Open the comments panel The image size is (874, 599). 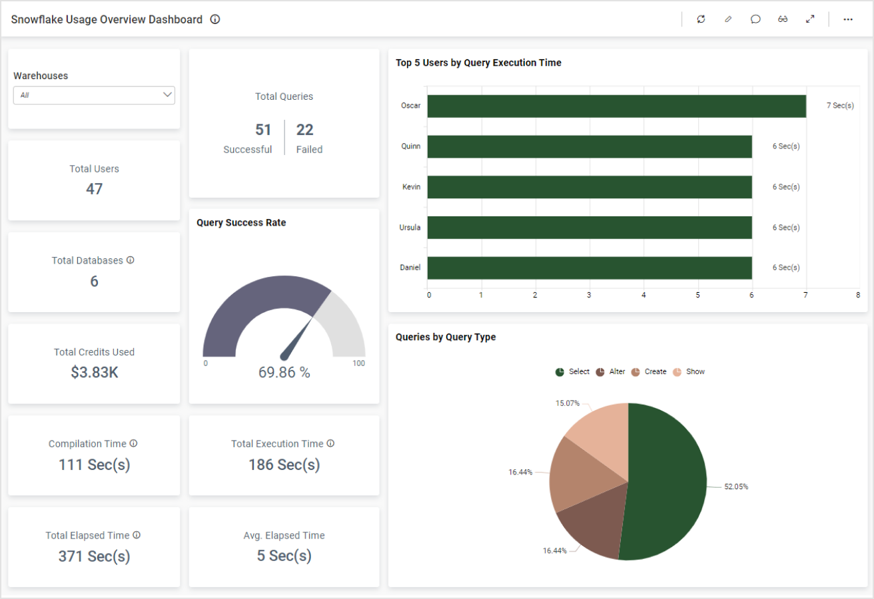point(755,19)
